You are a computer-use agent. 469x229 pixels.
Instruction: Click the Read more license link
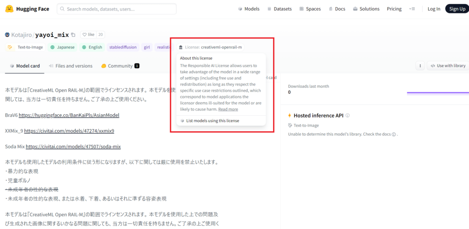click(x=228, y=109)
